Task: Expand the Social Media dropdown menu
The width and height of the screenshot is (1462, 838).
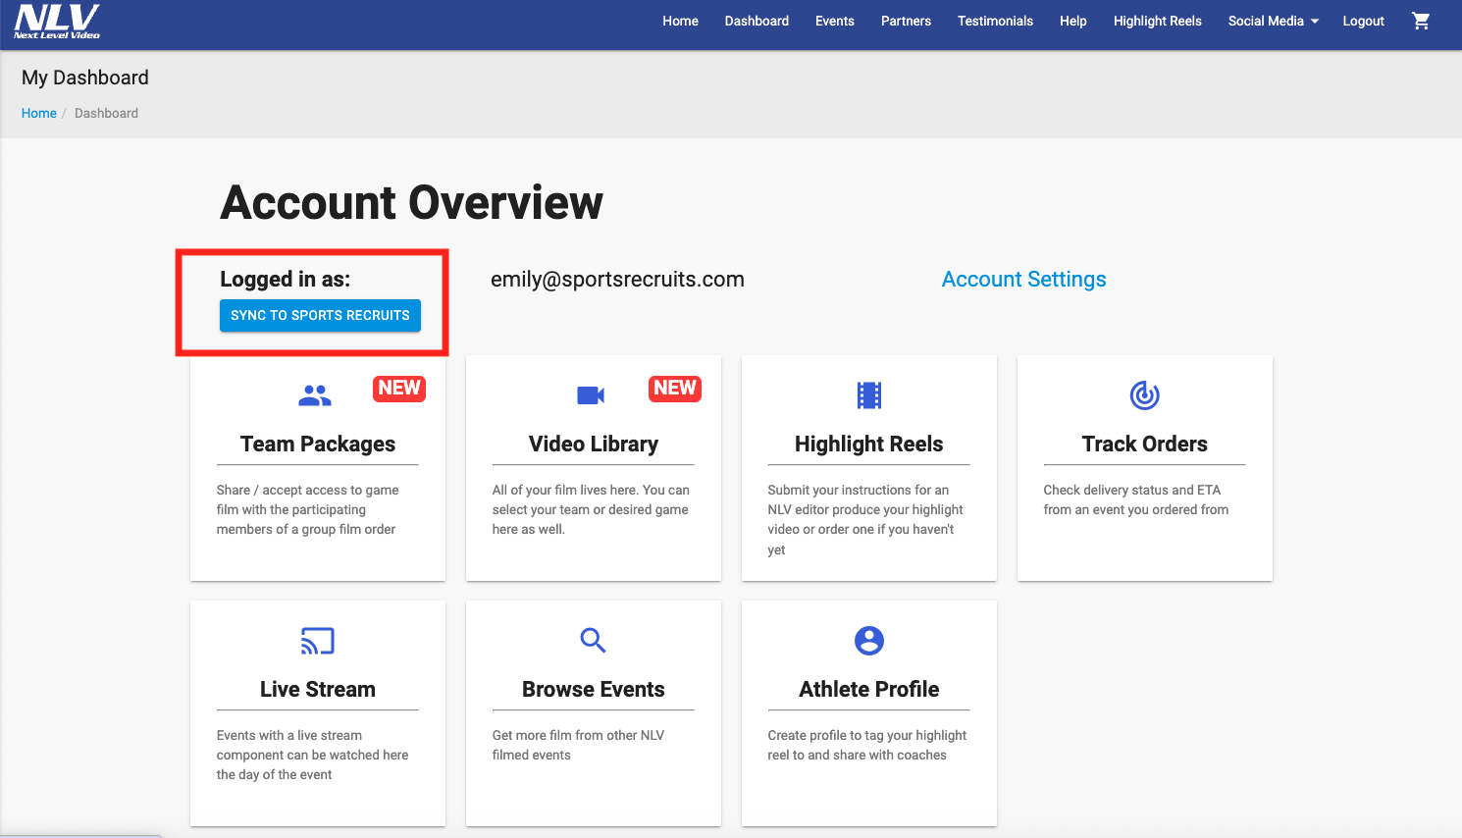Action: tap(1273, 21)
